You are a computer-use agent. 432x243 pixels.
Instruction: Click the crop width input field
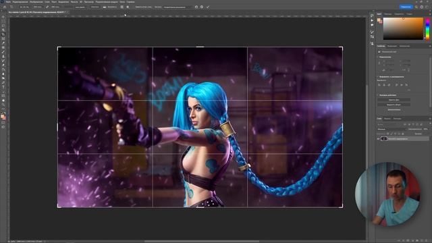(x=38, y=7)
